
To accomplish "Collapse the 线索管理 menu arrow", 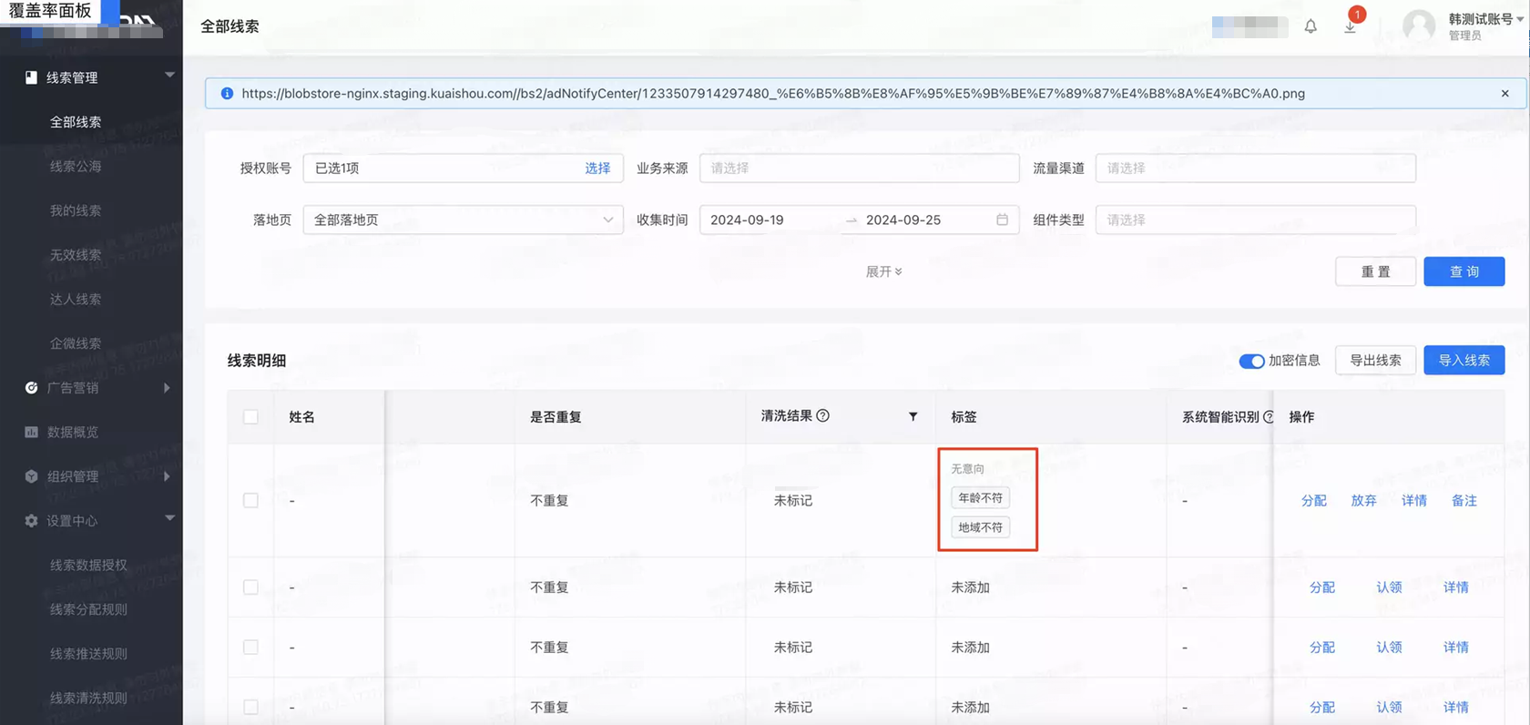I will pos(169,76).
